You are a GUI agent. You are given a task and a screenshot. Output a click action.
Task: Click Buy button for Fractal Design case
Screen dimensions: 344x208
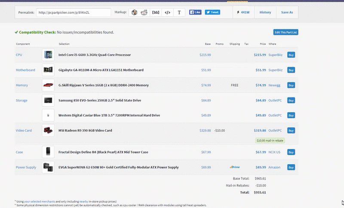click(291, 152)
